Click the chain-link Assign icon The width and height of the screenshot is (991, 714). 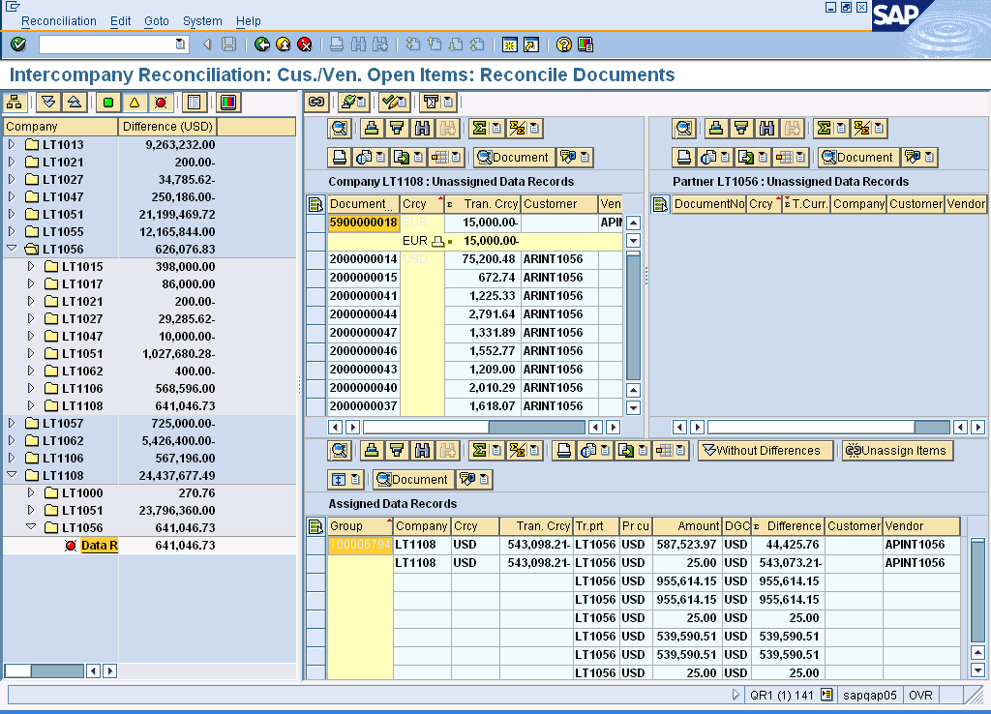tap(316, 102)
